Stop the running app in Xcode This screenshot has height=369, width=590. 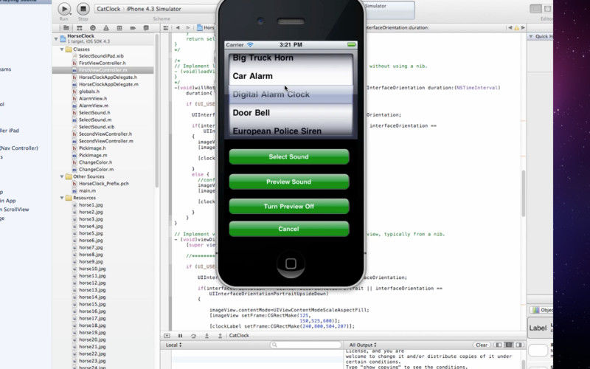click(x=83, y=9)
